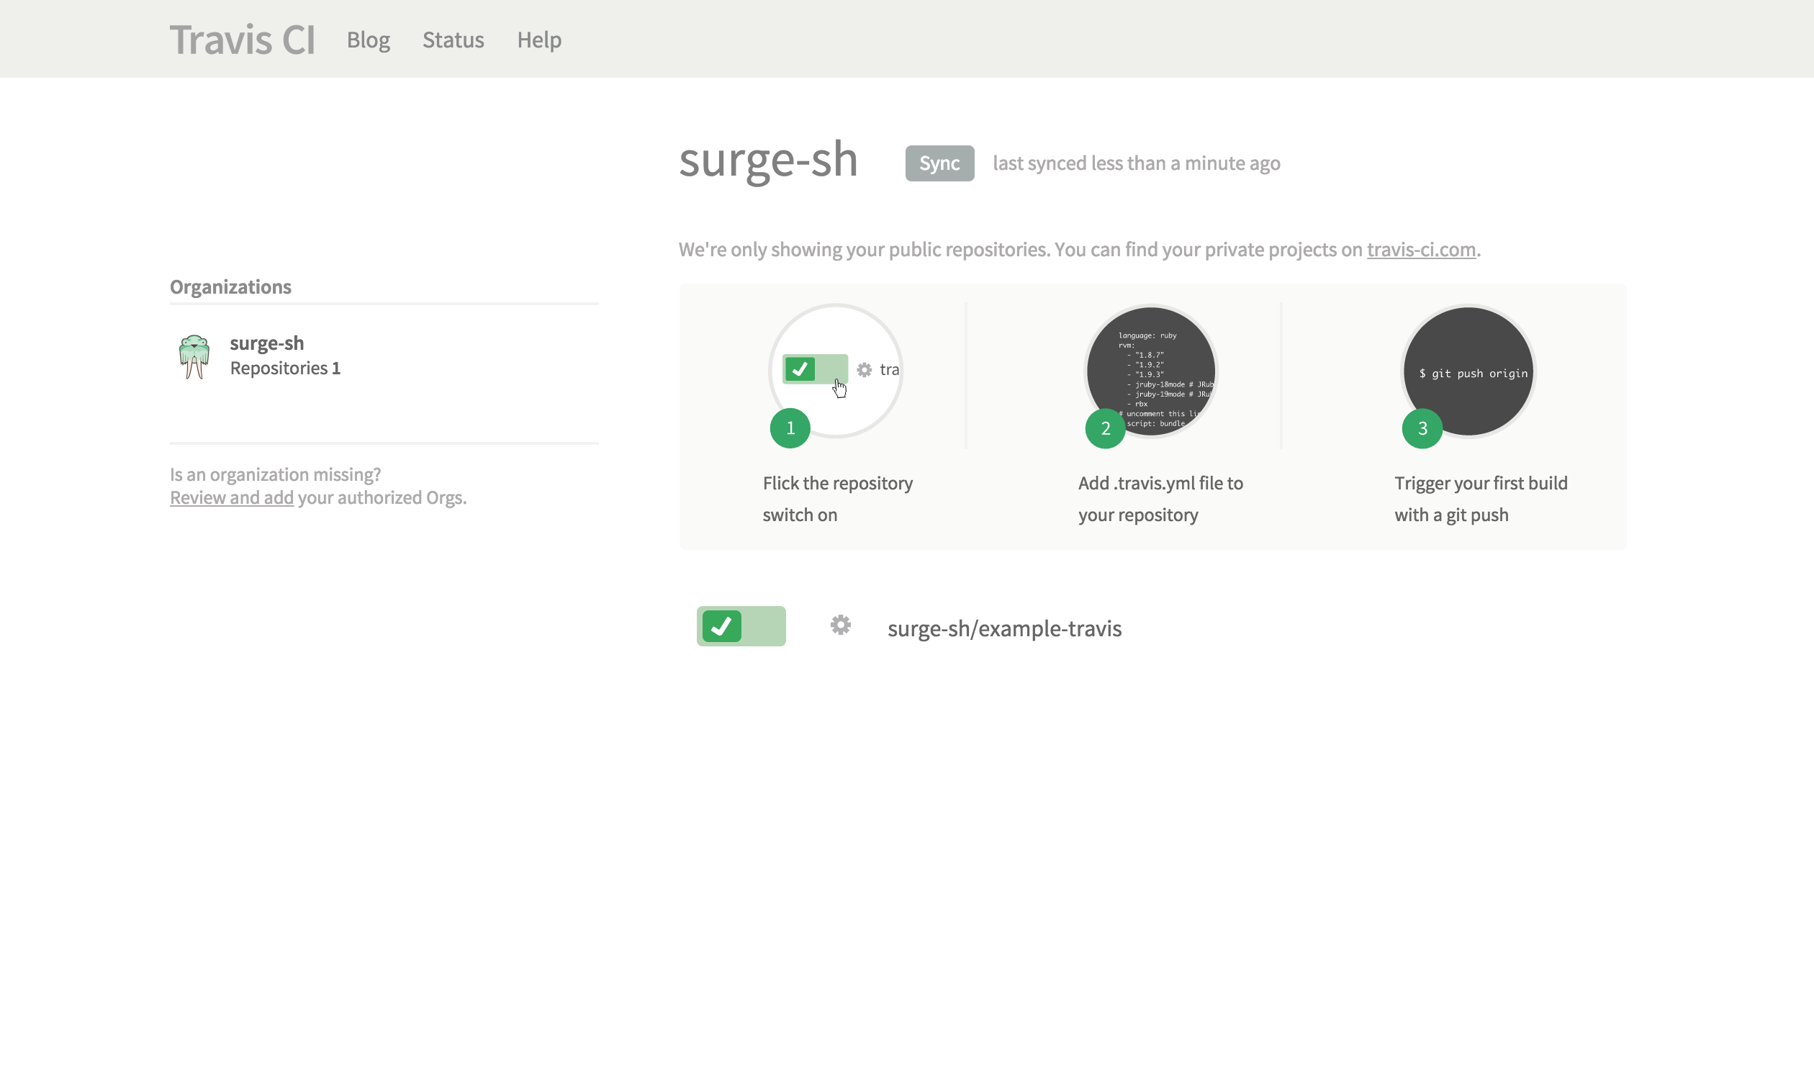Open the surge-sh/example-travis repository name
The width and height of the screenshot is (1814, 1084).
[x=1004, y=628]
